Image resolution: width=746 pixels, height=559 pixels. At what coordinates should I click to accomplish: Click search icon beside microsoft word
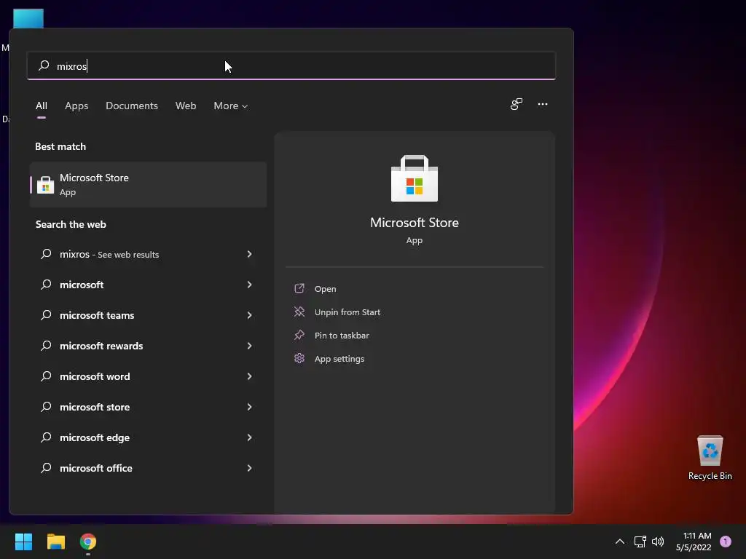point(46,376)
